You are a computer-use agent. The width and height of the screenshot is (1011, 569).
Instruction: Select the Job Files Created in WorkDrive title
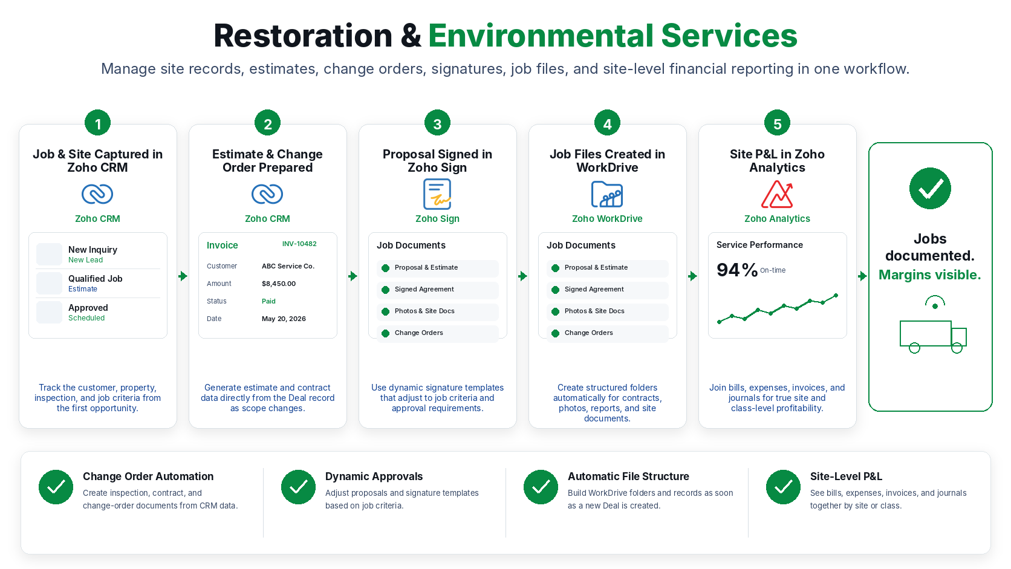point(607,161)
